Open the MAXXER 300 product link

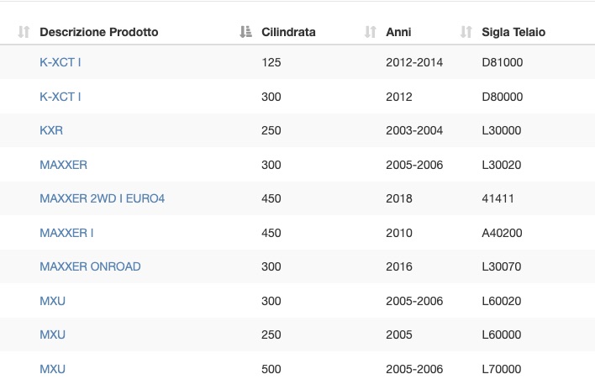pos(63,165)
